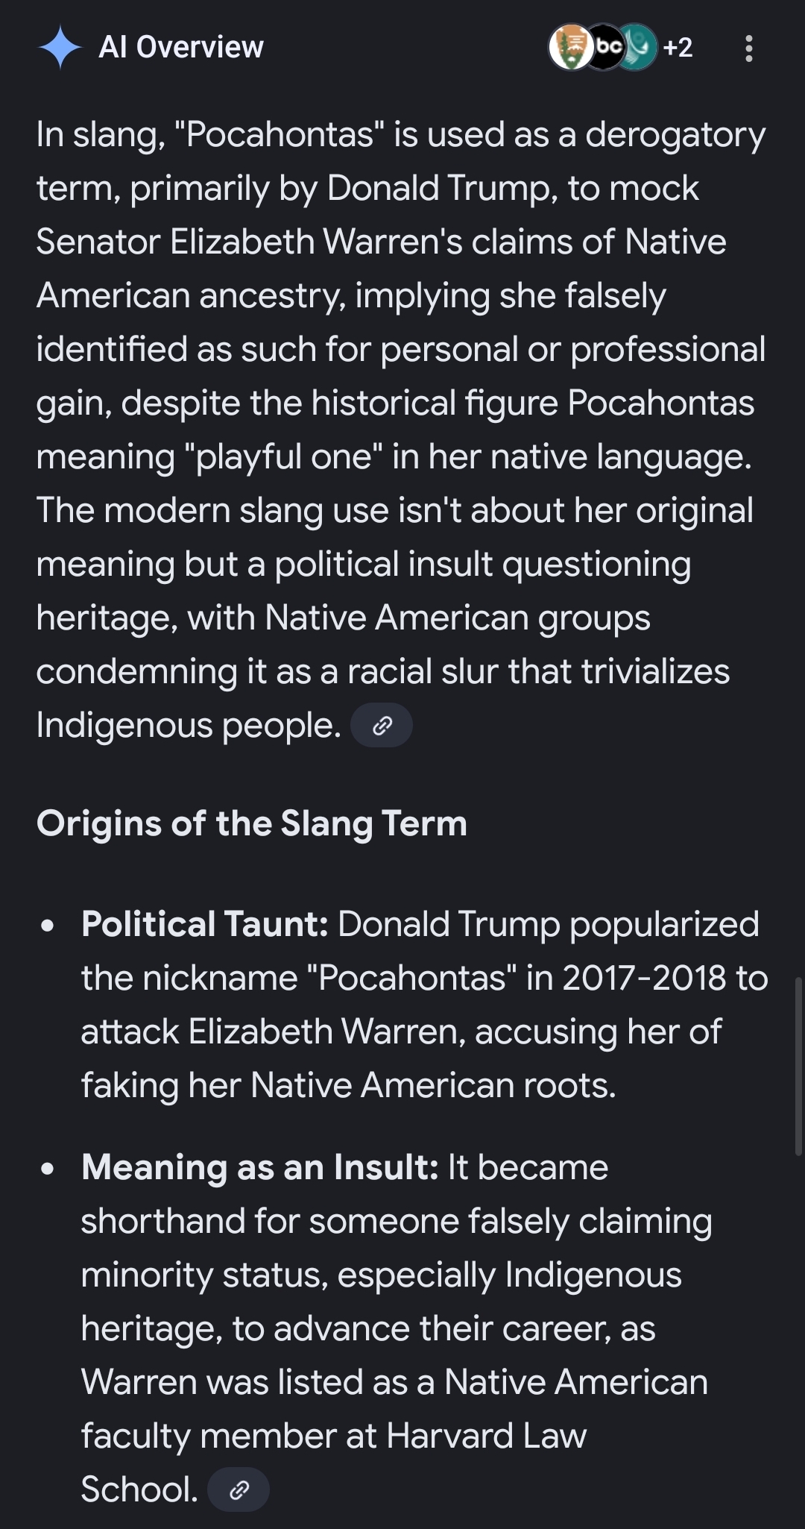Show the '+2' additional sources
This screenshot has width=805, height=1529.
tap(678, 48)
